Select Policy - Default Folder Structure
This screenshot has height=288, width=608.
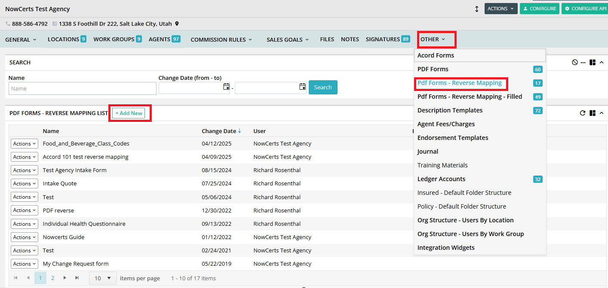[x=480, y=206]
